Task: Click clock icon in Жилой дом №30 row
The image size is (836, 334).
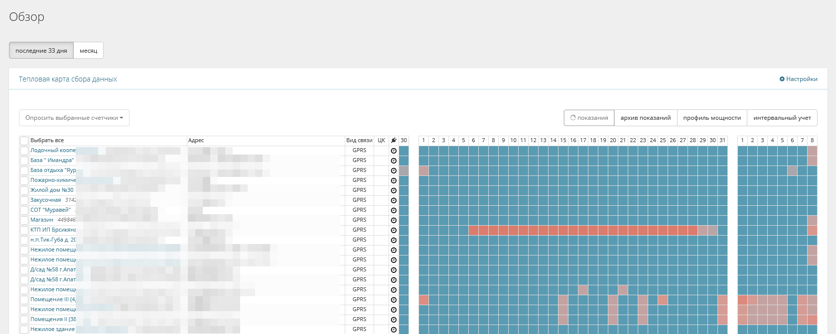Action: 394,190
